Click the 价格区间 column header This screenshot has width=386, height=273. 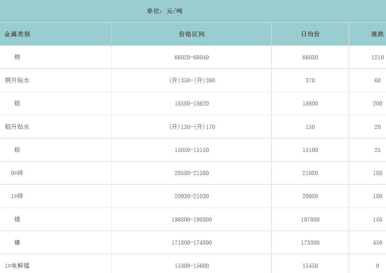(x=191, y=34)
